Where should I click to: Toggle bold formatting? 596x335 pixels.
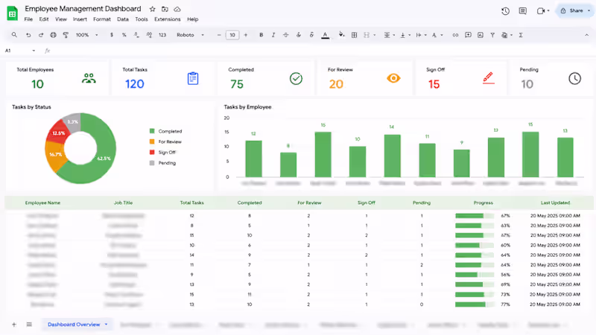point(261,35)
